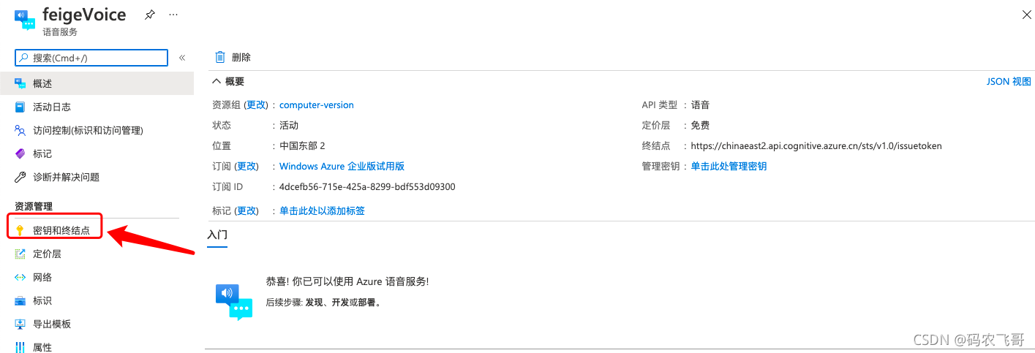Image resolution: width=1035 pixels, height=353 pixels.
Task: Open the JSON 视图 link
Action: pos(1009,82)
